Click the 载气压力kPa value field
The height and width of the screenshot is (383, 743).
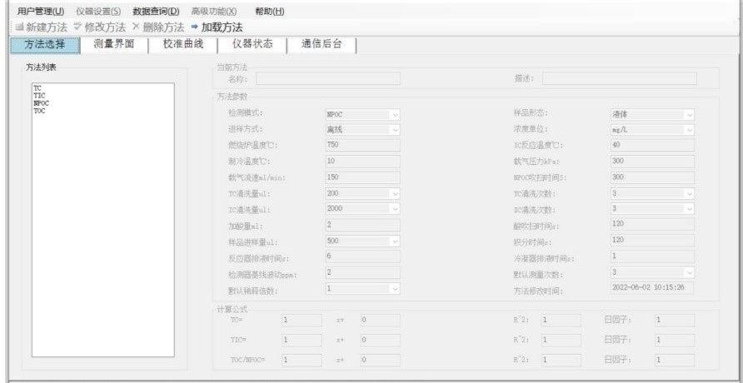(x=647, y=161)
